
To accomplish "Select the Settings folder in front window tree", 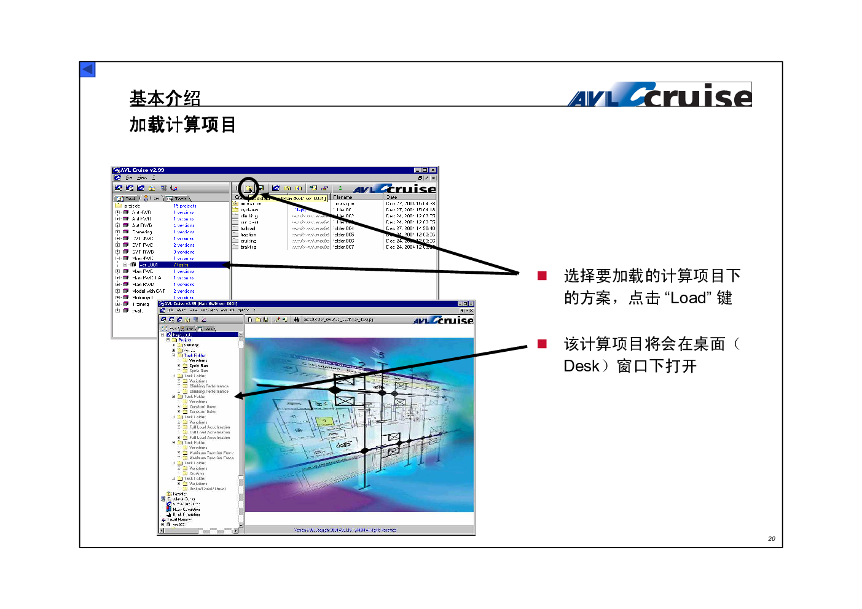I will coord(192,345).
